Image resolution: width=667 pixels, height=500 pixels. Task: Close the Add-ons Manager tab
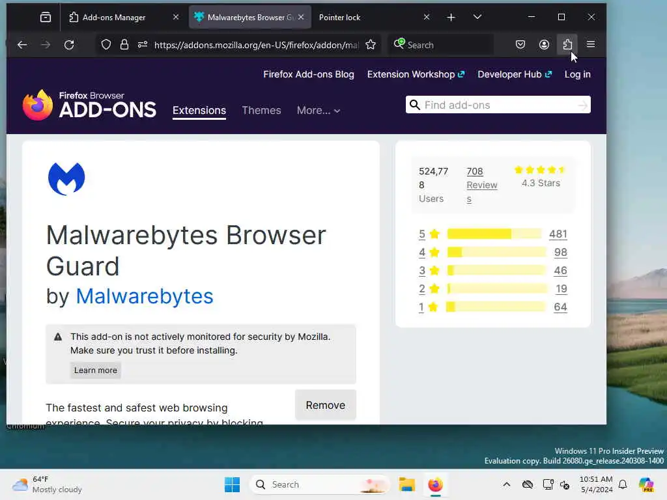pyautogui.click(x=176, y=17)
